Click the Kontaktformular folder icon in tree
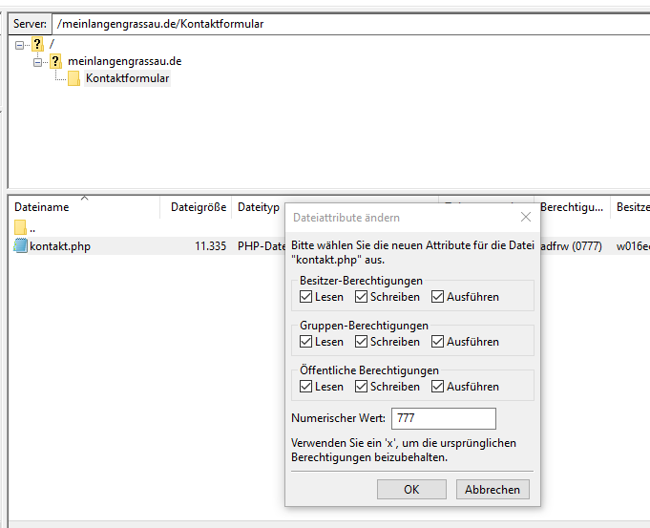Image resolution: width=650 pixels, height=528 pixels. pyautogui.click(x=73, y=78)
